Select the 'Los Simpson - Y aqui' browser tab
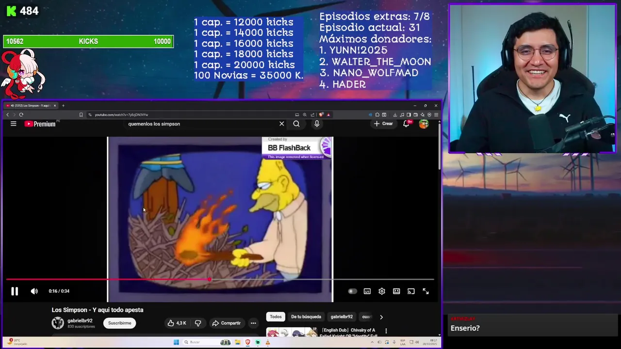621x349 pixels. click(30, 106)
